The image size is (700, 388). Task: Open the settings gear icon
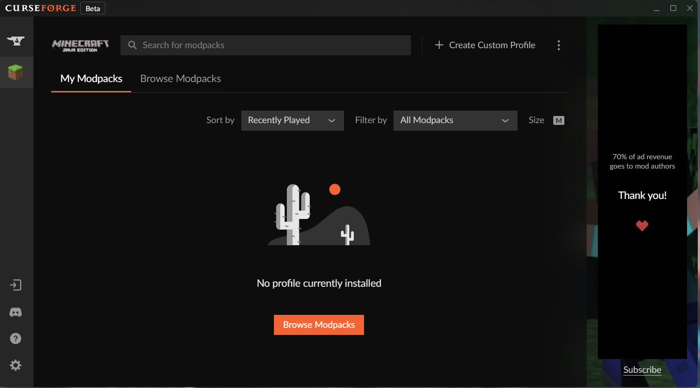pyautogui.click(x=16, y=365)
